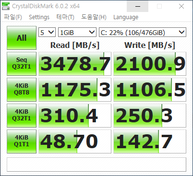Open the test count dropdown showing 5
This screenshot has width=193, height=176.
[x=47, y=32]
